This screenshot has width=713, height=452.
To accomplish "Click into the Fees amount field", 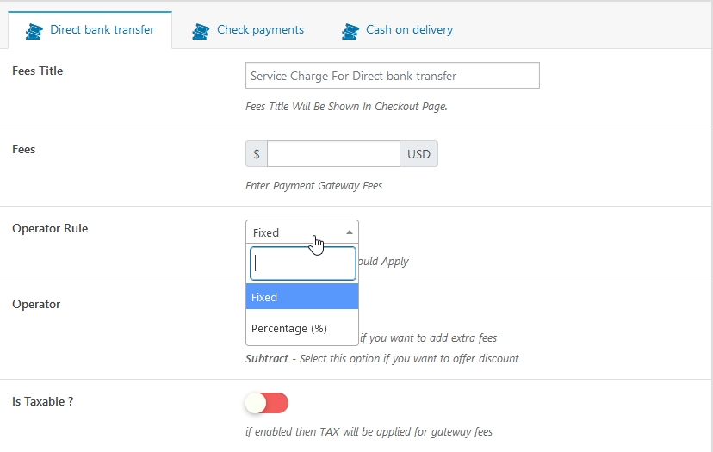I will click(x=333, y=154).
